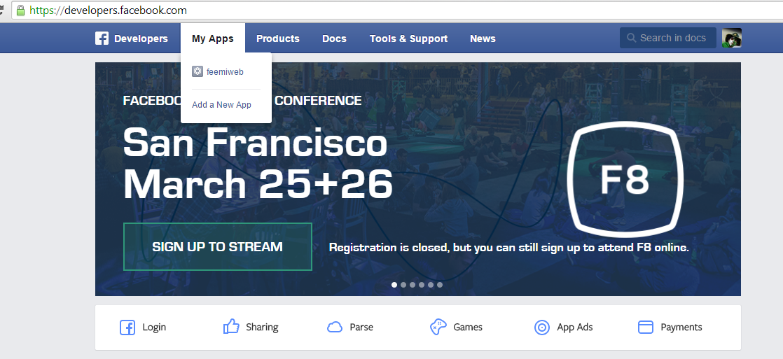Image resolution: width=783 pixels, height=359 pixels.
Task: Select the second carousel dot
Action: coord(403,285)
